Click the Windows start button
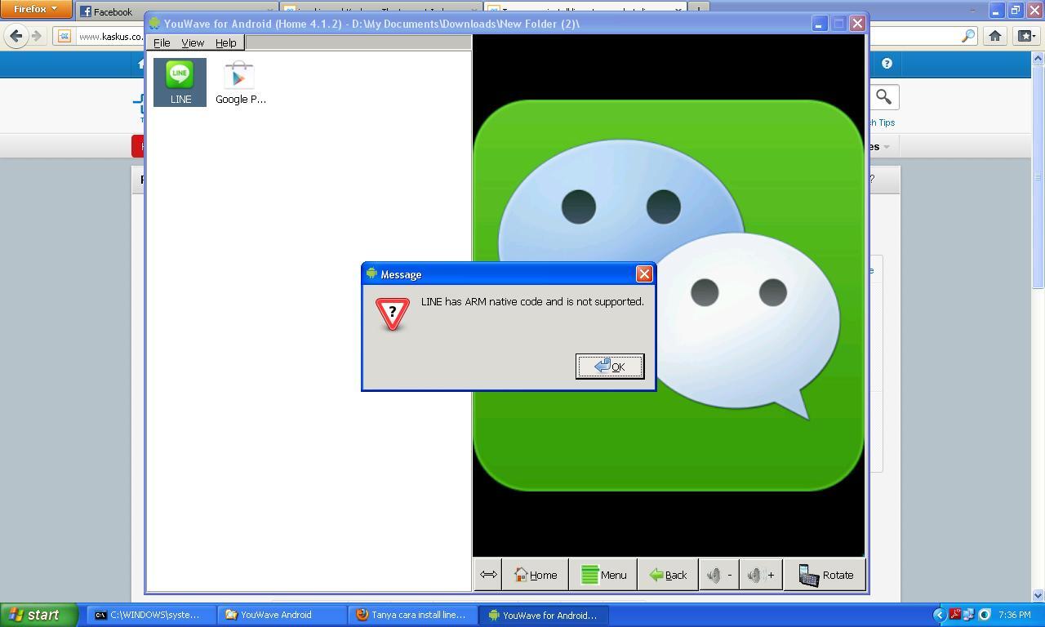The height and width of the screenshot is (627, 1045). coord(38,615)
